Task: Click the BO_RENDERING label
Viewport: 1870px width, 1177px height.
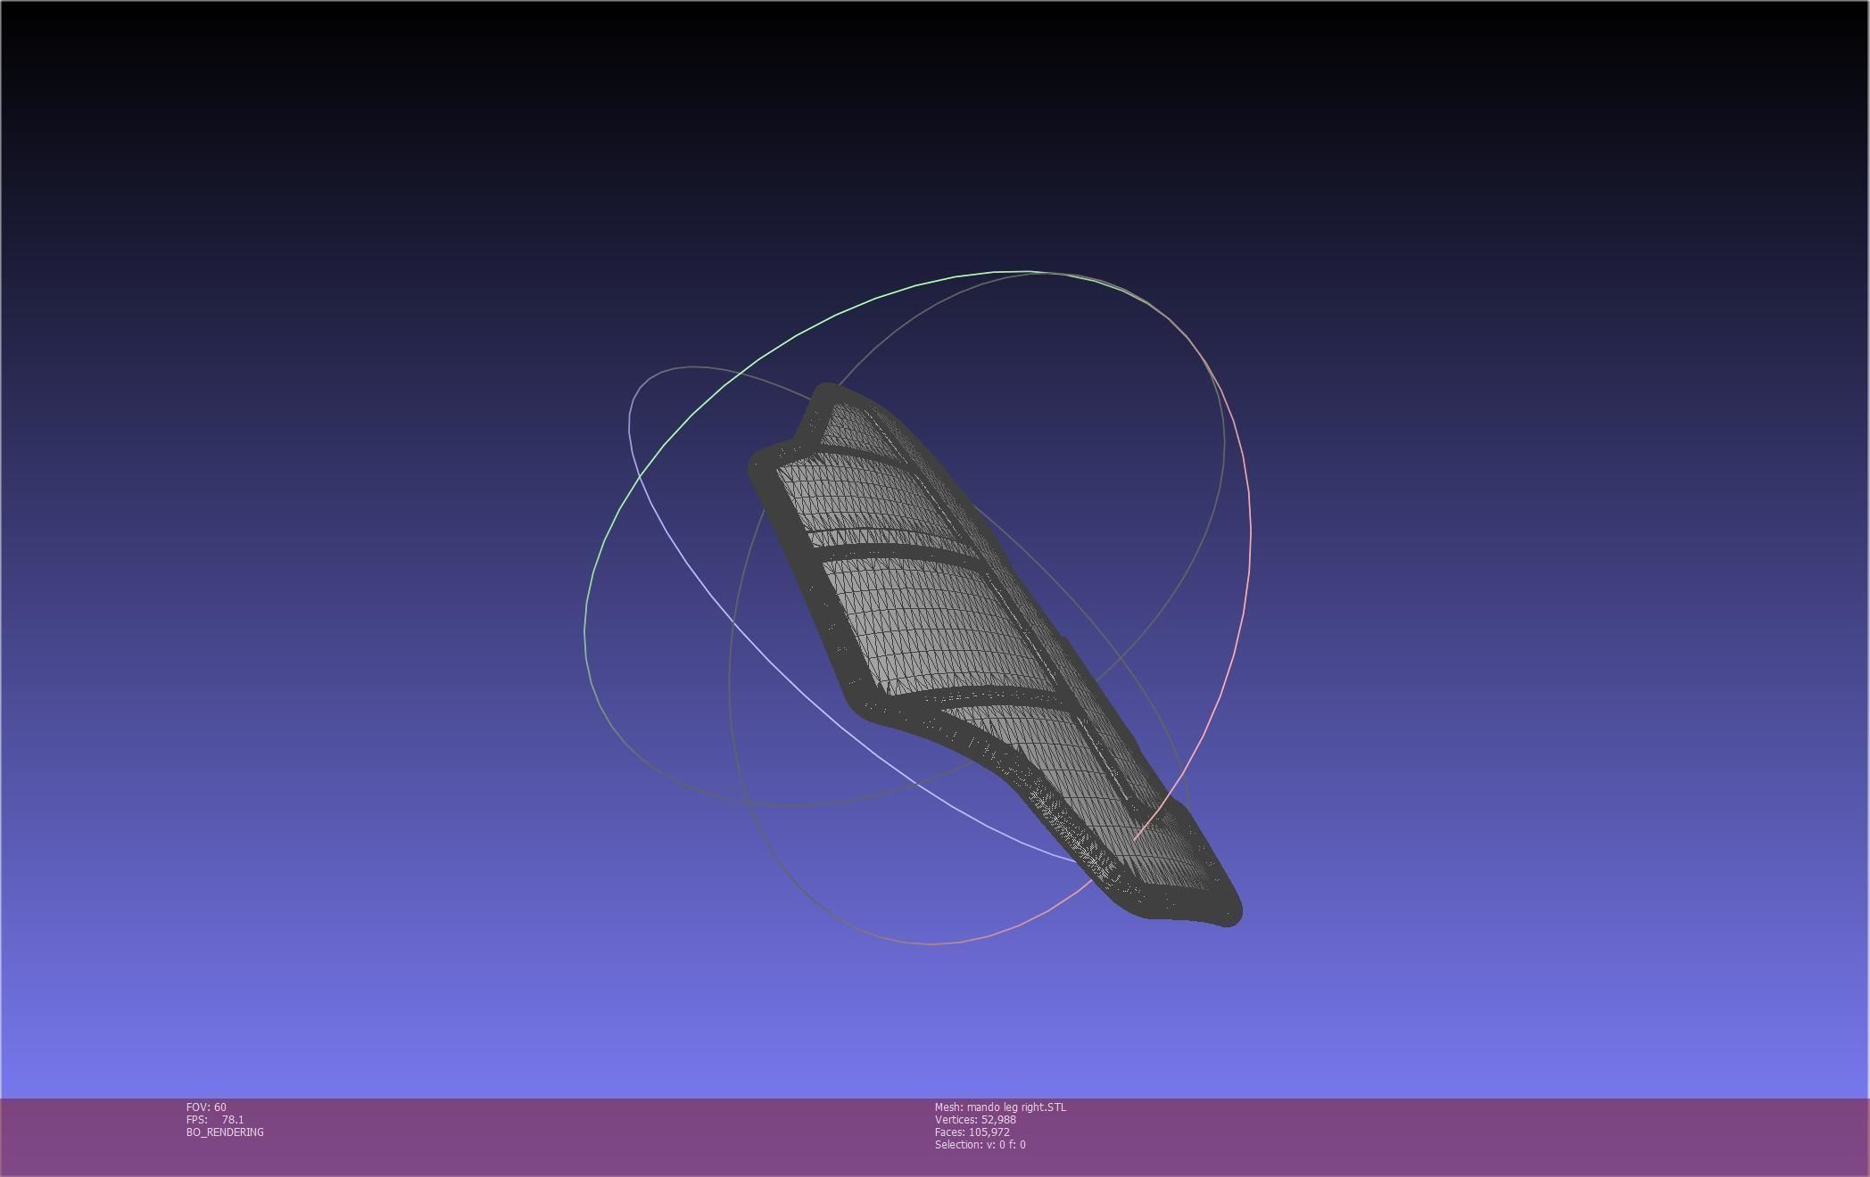Action: (225, 1132)
